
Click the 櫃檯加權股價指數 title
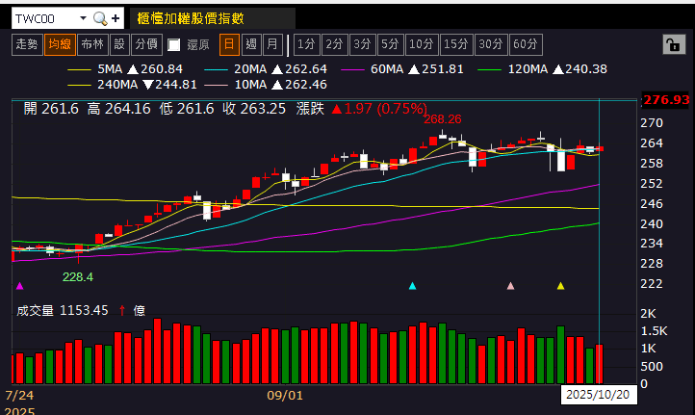[x=191, y=18]
